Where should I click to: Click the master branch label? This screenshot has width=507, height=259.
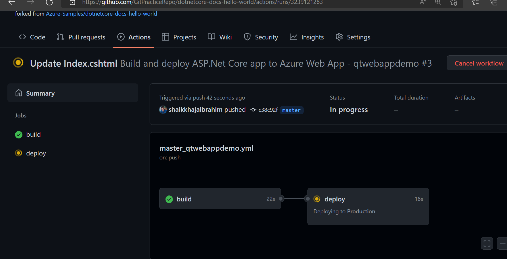coord(291,110)
